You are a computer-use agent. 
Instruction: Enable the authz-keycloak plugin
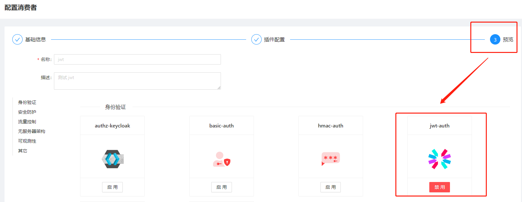pyautogui.click(x=112, y=187)
